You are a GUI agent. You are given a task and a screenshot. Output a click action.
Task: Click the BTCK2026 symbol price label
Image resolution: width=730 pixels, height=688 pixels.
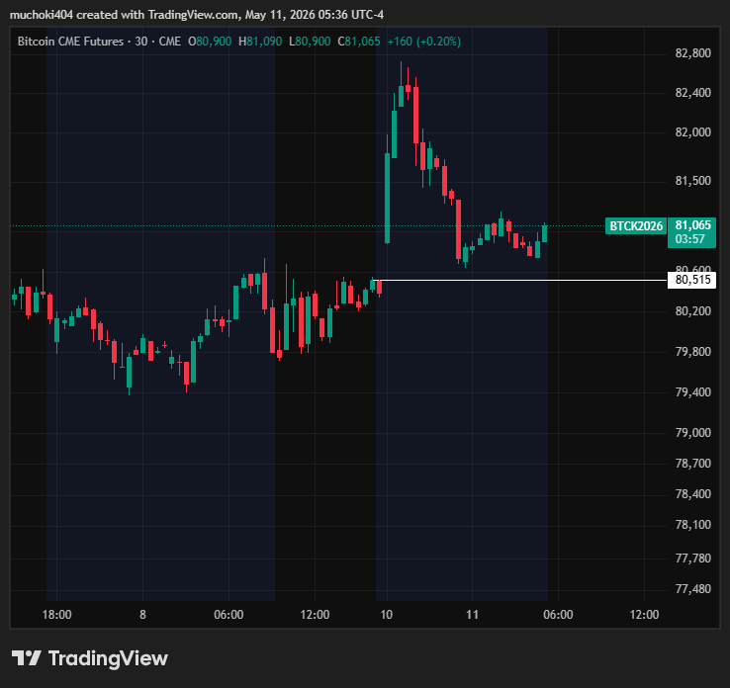click(x=636, y=226)
